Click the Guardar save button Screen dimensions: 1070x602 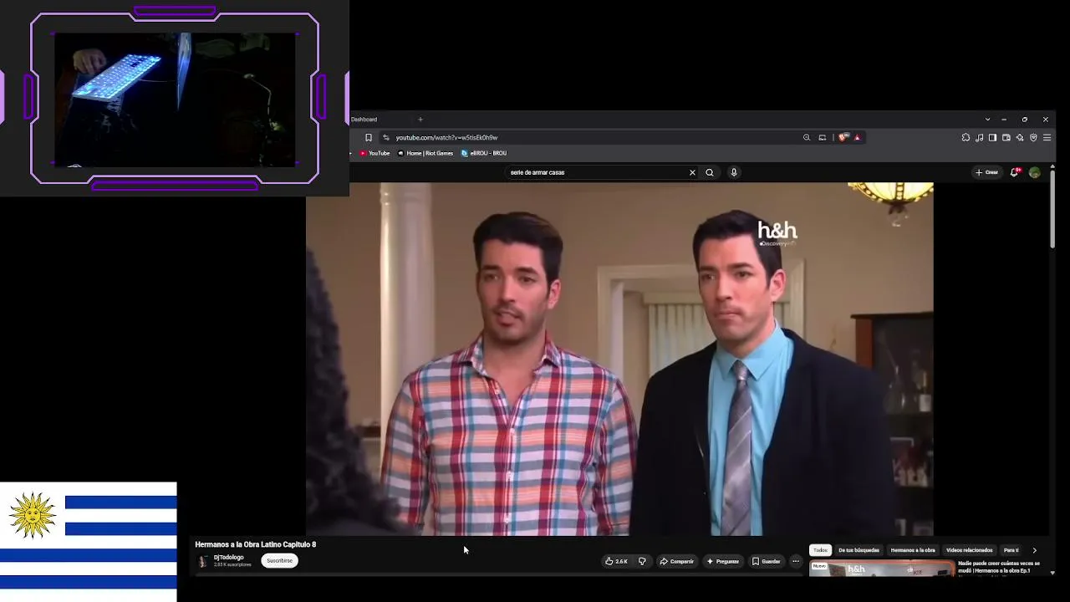point(766,561)
